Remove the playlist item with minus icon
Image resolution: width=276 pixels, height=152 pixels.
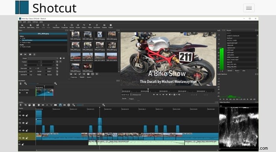click(x=75, y=74)
